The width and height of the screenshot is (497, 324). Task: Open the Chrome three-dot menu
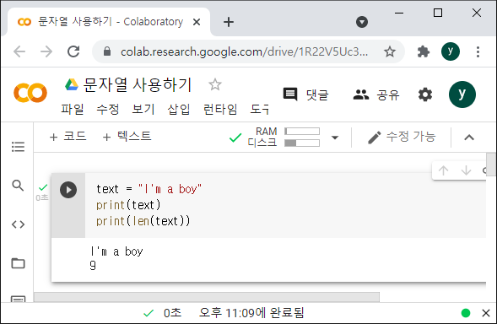click(x=478, y=51)
